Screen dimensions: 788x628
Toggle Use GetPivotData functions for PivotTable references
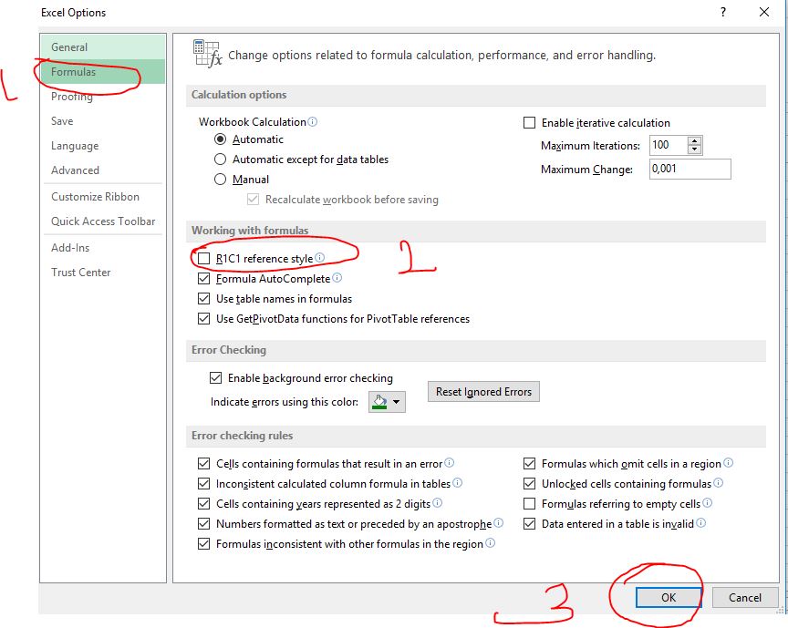tap(203, 319)
